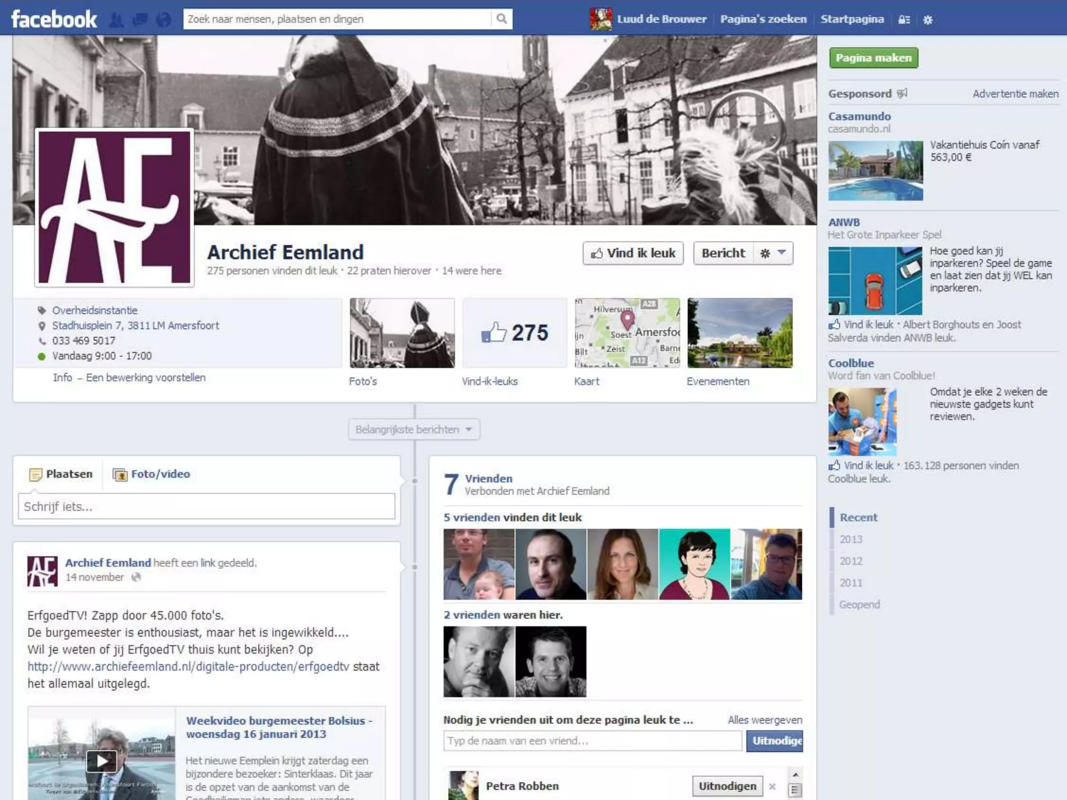This screenshot has width=1067, height=800.
Task: Open friend requests icon in top bar
Action: coord(116,20)
